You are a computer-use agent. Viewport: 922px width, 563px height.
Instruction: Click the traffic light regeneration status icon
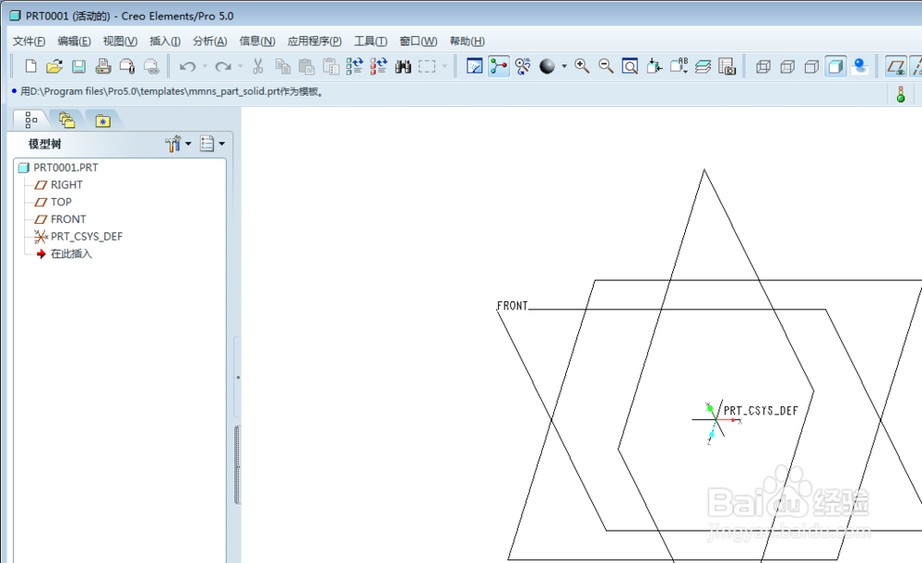coord(900,94)
